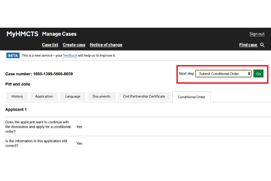View the Documents tab

click(101, 96)
